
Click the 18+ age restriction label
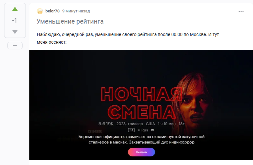(181, 124)
